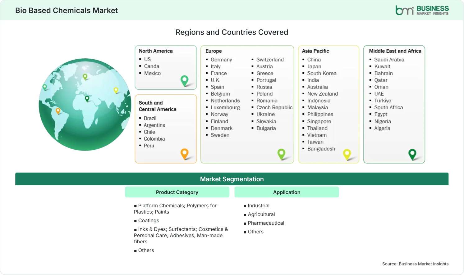
Task: Click Pharmaceutical under Application
Action: 266,223
